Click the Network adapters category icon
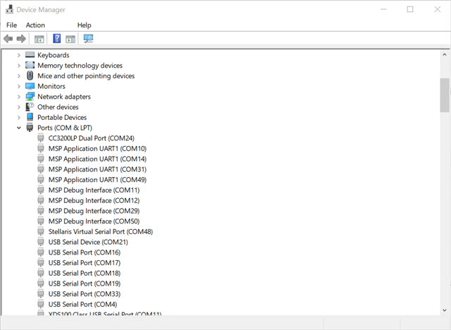 coord(30,97)
